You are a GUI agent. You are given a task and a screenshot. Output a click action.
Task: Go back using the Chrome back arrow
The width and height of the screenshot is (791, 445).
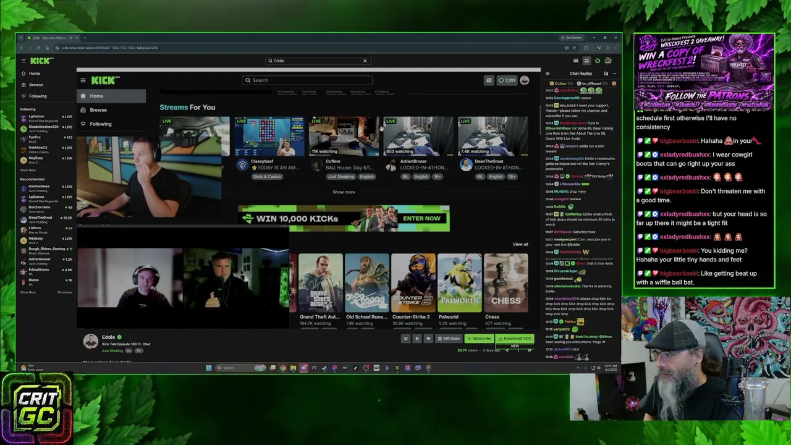click(x=22, y=48)
